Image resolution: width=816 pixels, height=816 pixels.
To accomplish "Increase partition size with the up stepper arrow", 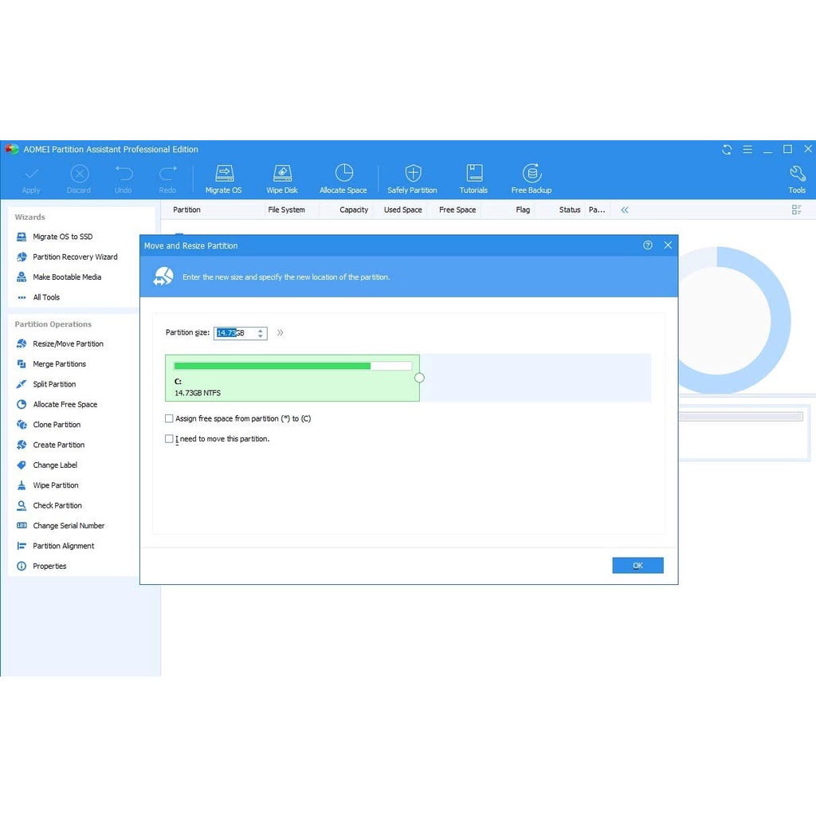I will click(x=261, y=330).
